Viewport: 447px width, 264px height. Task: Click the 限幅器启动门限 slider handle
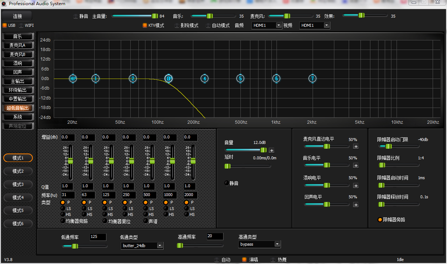[x=388, y=146]
